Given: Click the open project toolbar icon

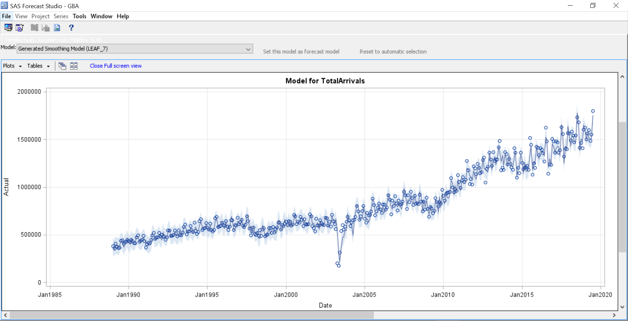Looking at the screenshot, I should [20, 28].
